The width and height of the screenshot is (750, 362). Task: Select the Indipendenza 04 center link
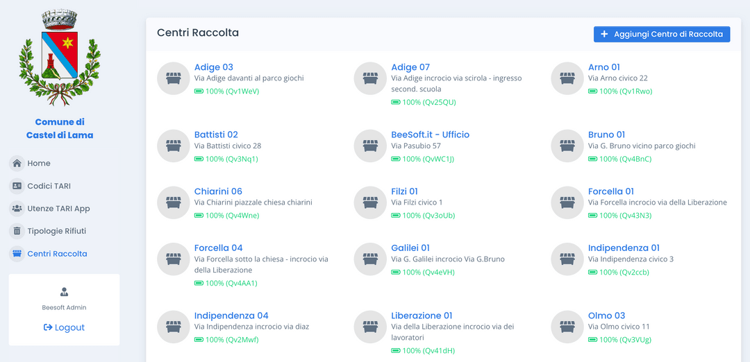[231, 316]
